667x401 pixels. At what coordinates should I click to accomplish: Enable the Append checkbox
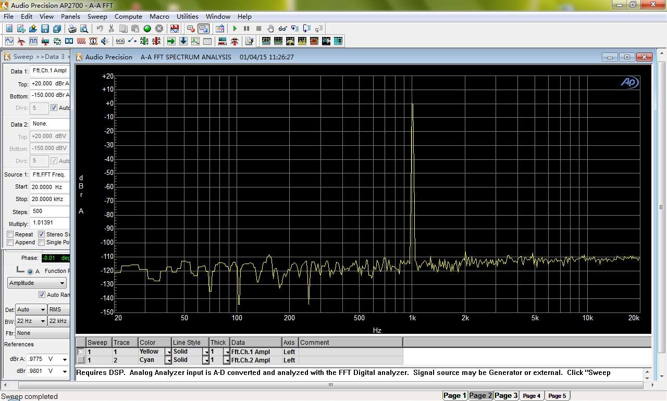pyautogui.click(x=10, y=242)
